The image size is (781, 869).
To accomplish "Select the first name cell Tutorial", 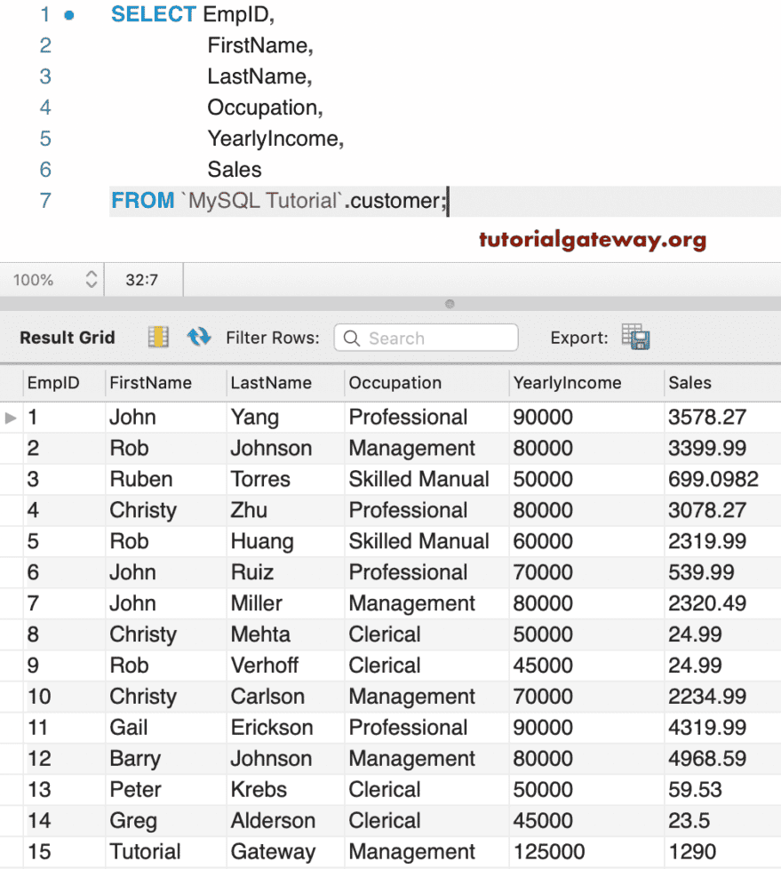I will pos(166,852).
